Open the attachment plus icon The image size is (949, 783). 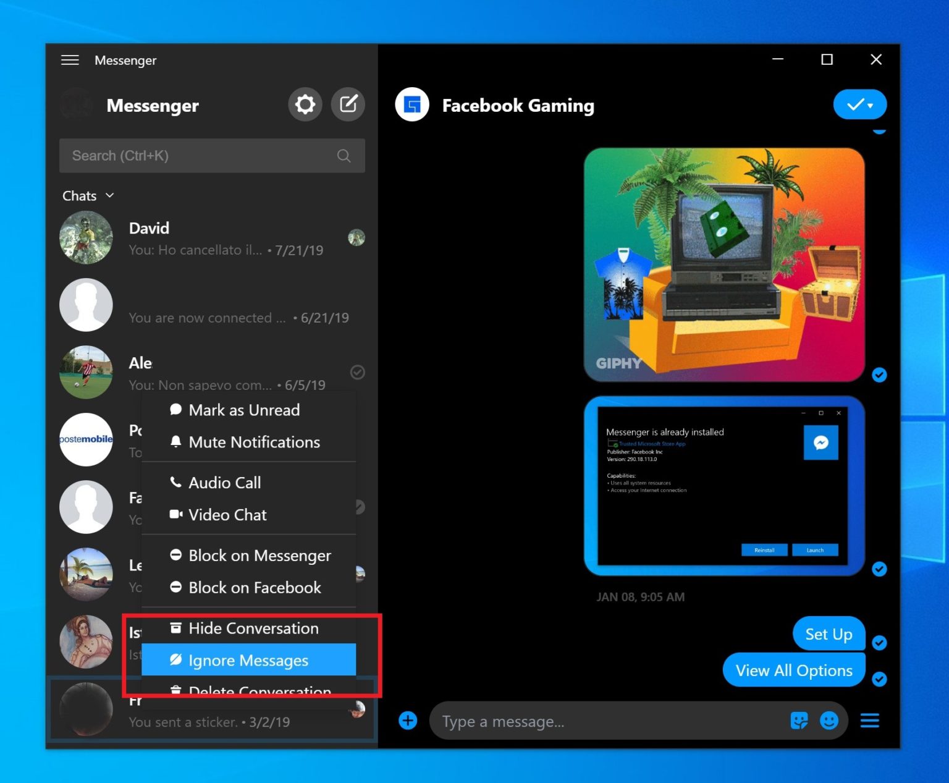pos(408,721)
